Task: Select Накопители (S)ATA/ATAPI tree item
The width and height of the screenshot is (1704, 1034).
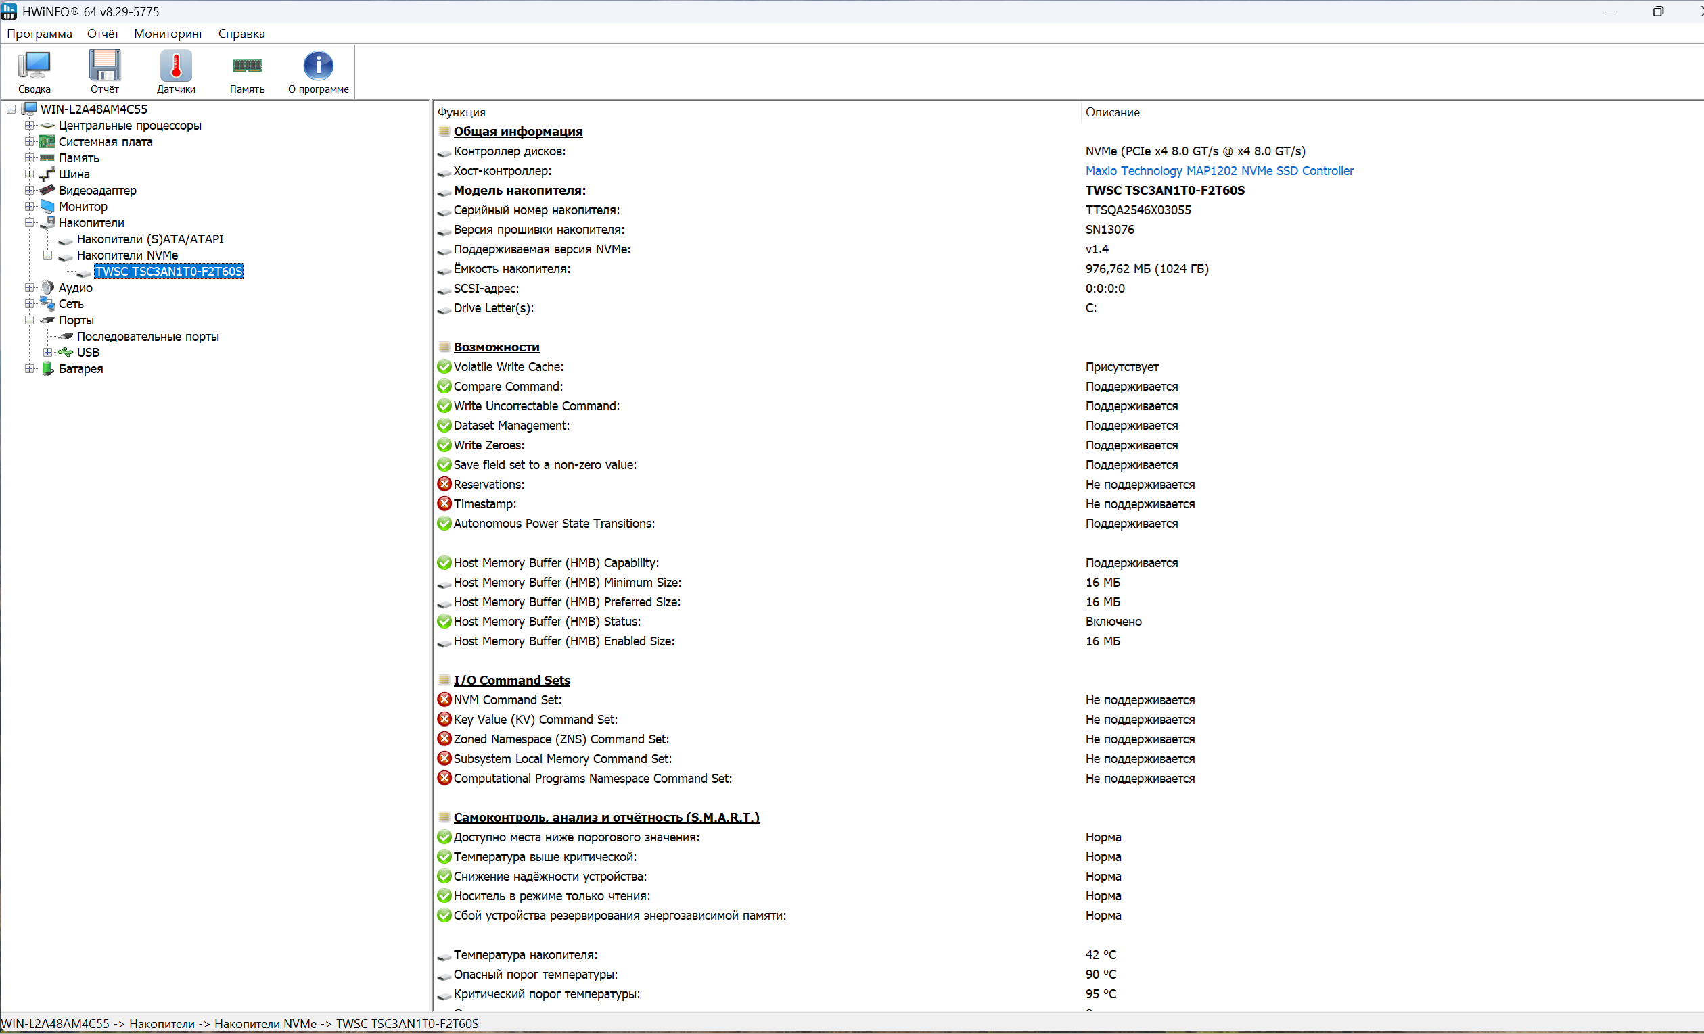Action: click(x=150, y=239)
